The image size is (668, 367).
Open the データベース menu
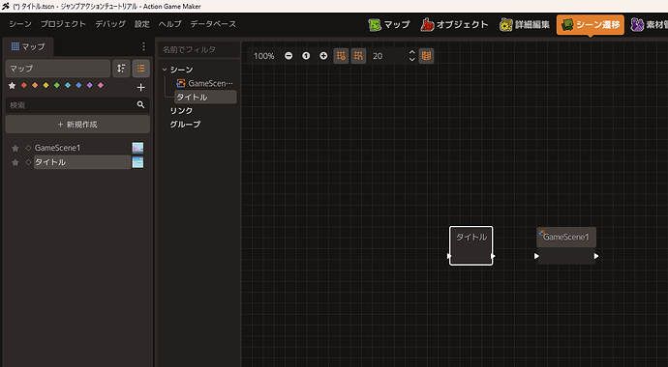[x=213, y=24]
